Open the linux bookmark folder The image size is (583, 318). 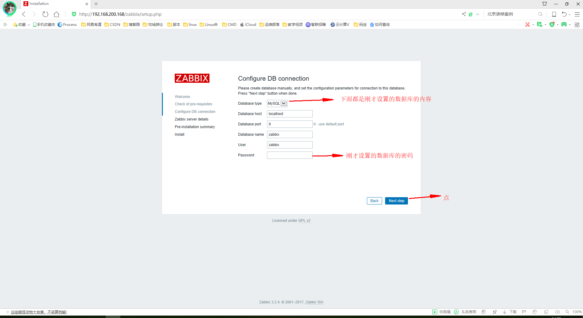pos(190,25)
